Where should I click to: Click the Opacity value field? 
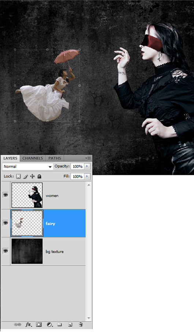(x=77, y=167)
